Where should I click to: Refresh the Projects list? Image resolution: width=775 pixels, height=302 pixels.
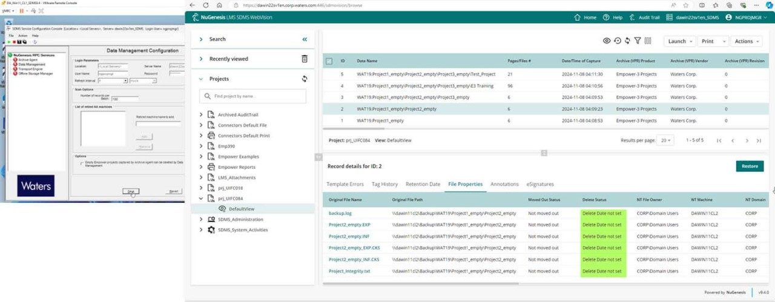(305, 79)
